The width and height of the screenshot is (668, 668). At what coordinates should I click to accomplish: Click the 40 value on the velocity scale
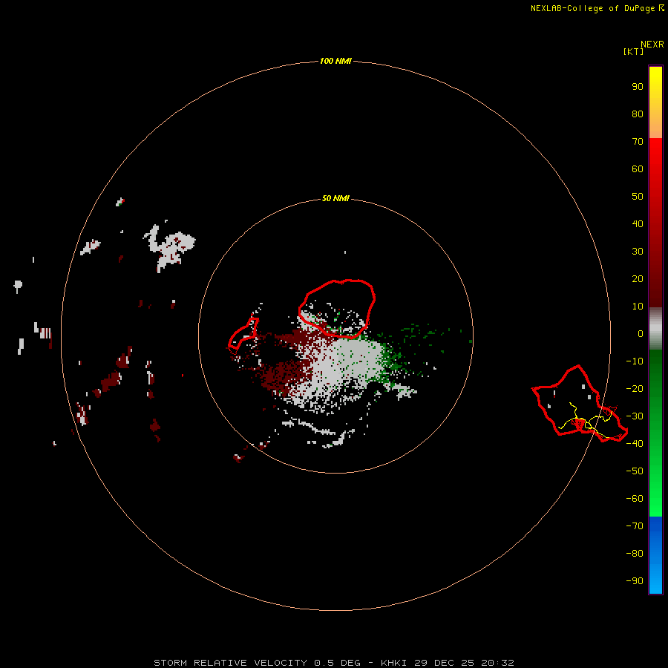pos(638,223)
